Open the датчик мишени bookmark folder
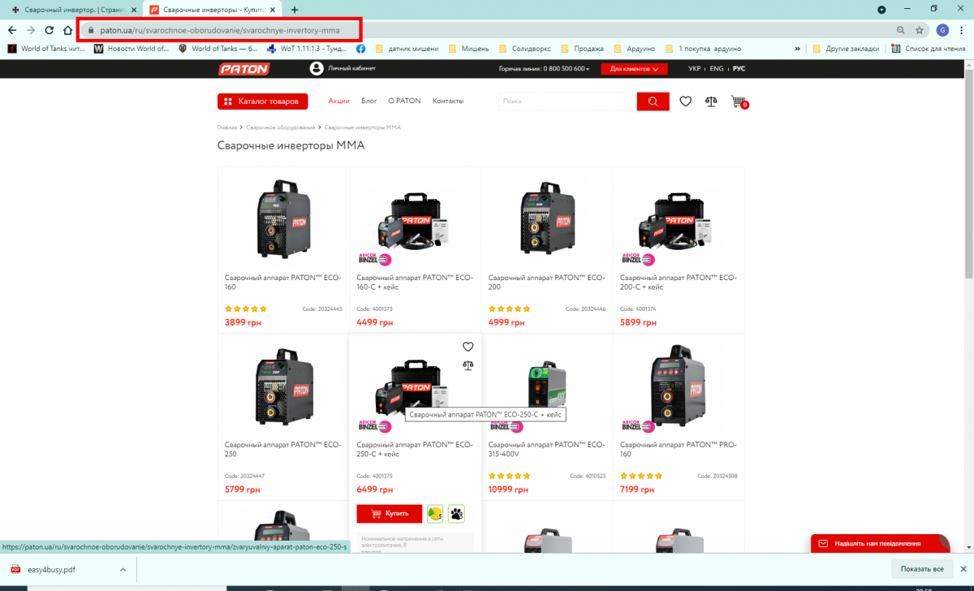The image size is (974, 591). tap(406, 49)
